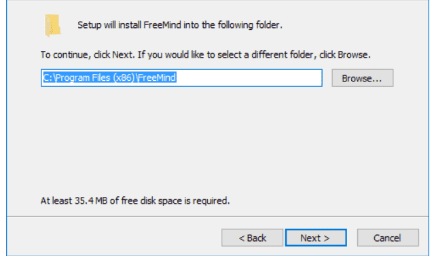Viewport: 434px width, 256px height.
Task: Click the '35.4 MB of free disk space' note
Action: [x=135, y=200]
